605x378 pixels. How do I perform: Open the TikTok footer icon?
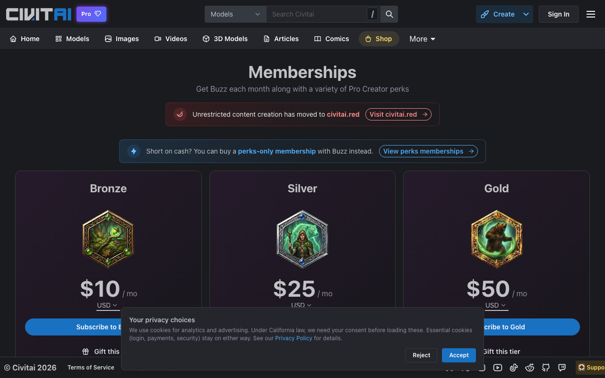point(514,368)
